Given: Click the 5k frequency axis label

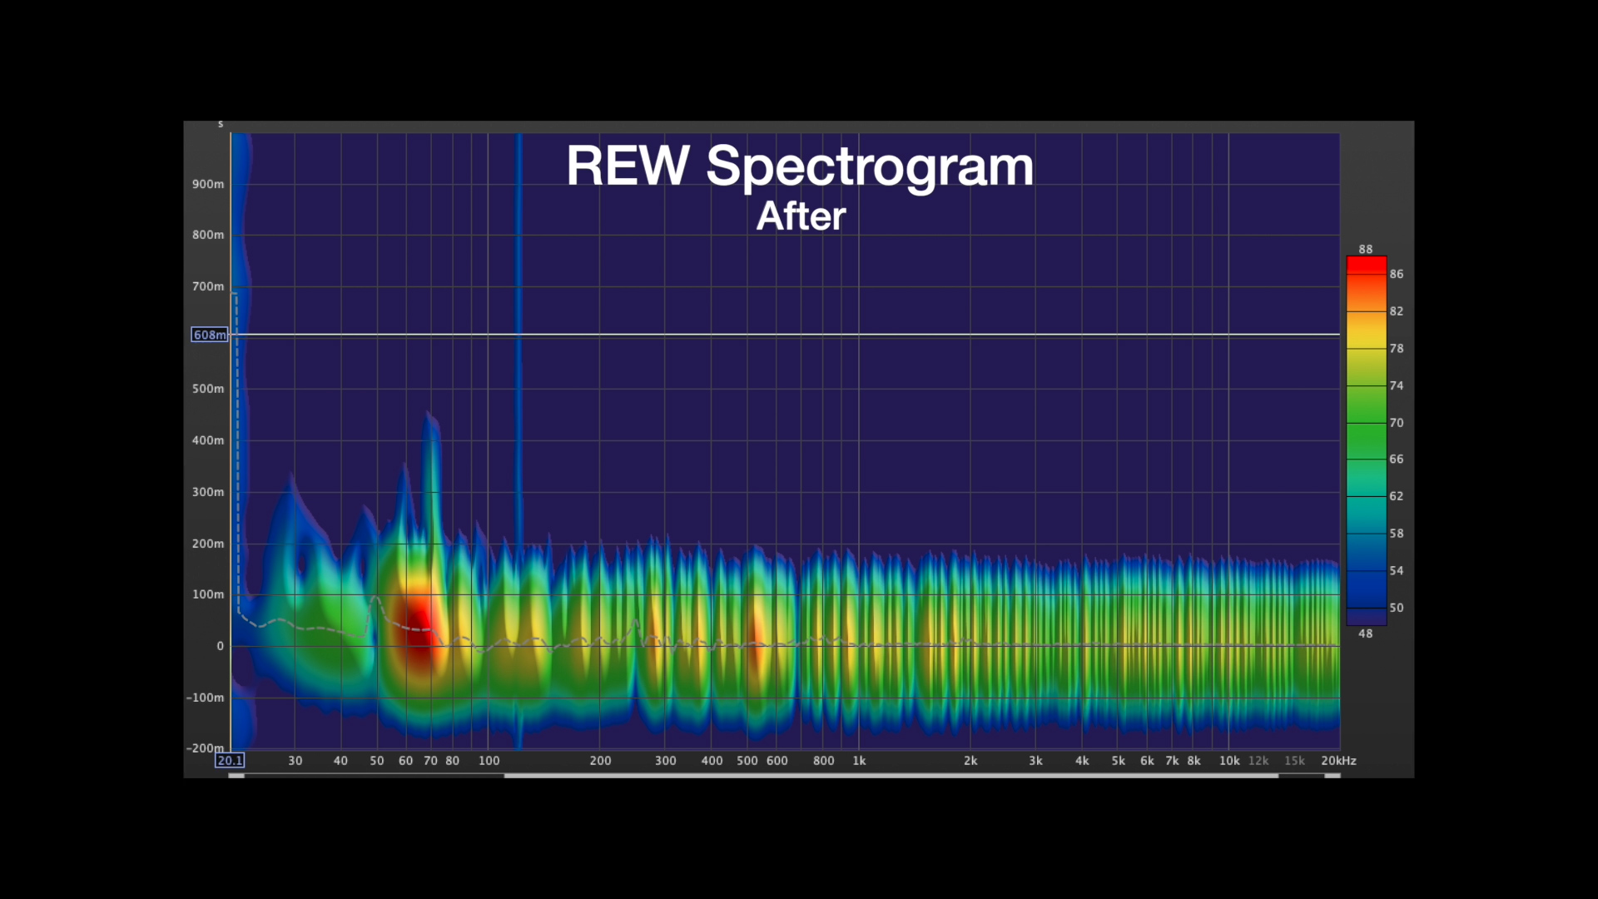Looking at the screenshot, I should coord(1119,761).
